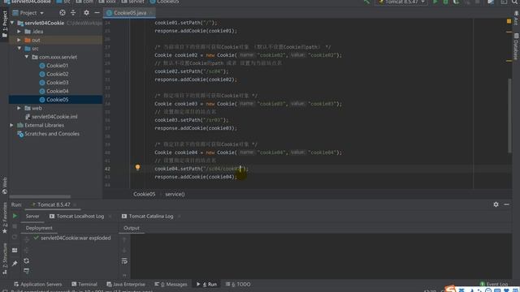Switch to Tomcat Catalina Log tab
The image size is (520, 292).
[148, 217]
